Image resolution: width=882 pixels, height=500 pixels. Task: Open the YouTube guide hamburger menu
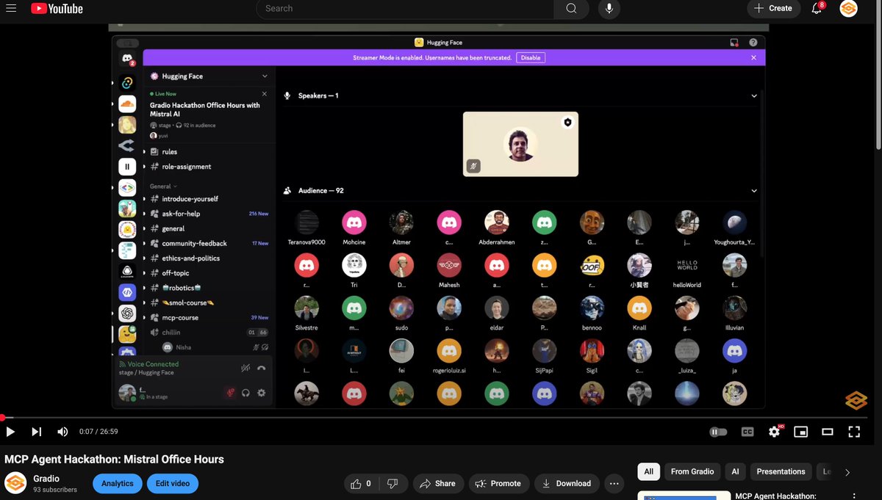10,9
